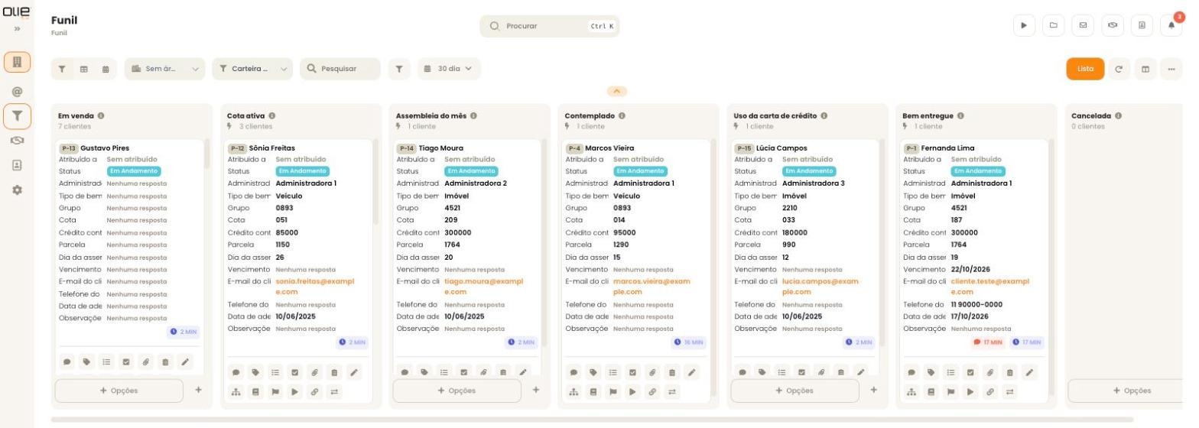Screen dimensions: 1199x428
Task: Click the info icon next to 'Contemplado'
Action: click(x=622, y=116)
